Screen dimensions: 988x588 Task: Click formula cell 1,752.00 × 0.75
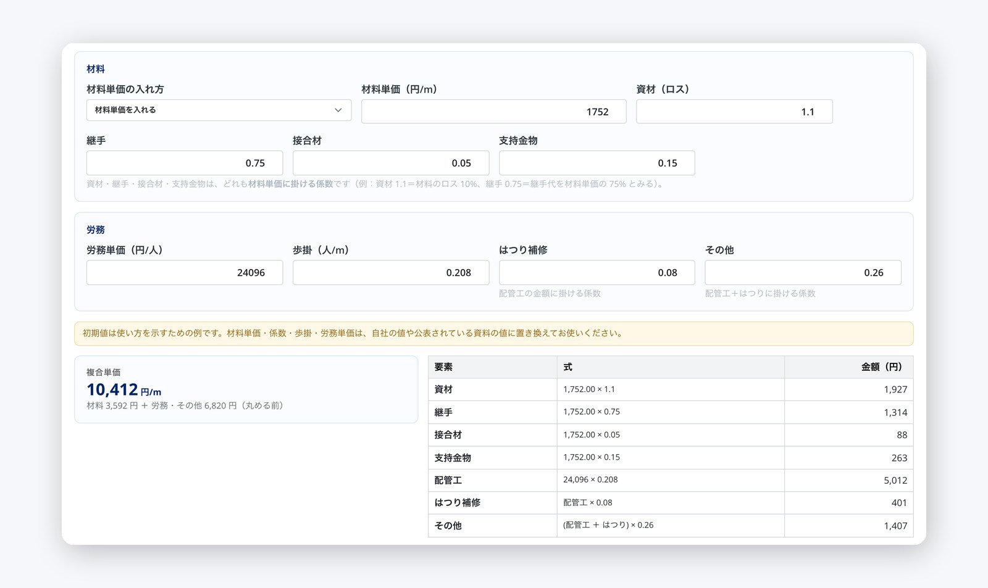pyautogui.click(x=671, y=412)
